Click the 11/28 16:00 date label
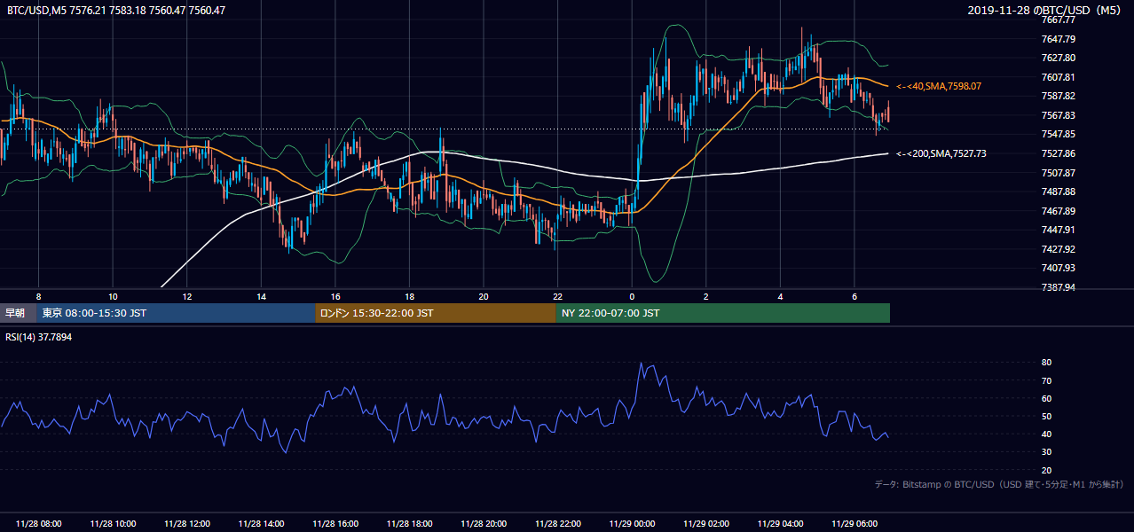Viewport: 1134px width, 532px height. [x=335, y=524]
